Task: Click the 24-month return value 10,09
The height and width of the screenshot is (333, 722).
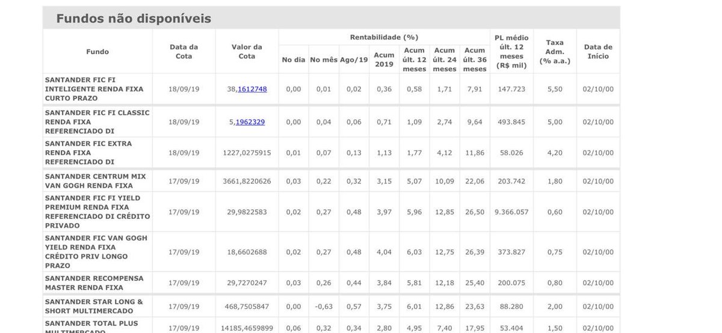Action: [x=445, y=181]
